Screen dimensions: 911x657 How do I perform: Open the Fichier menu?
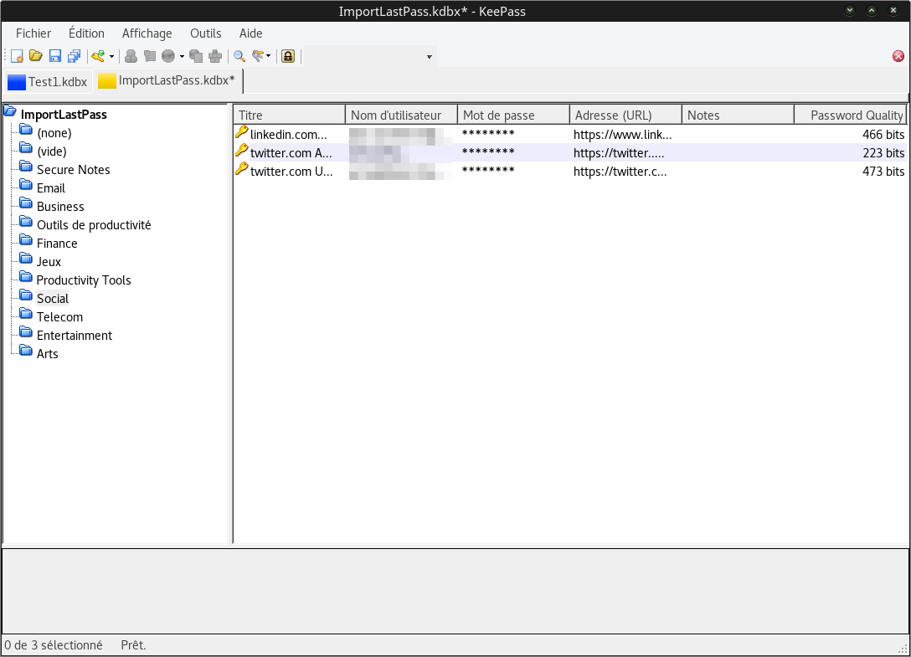point(33,33)
